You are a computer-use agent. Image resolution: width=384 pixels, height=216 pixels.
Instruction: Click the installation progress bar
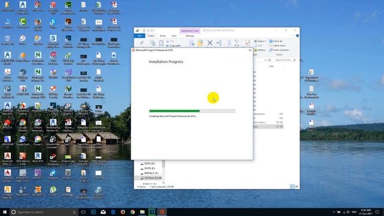[x=192, y=111]
